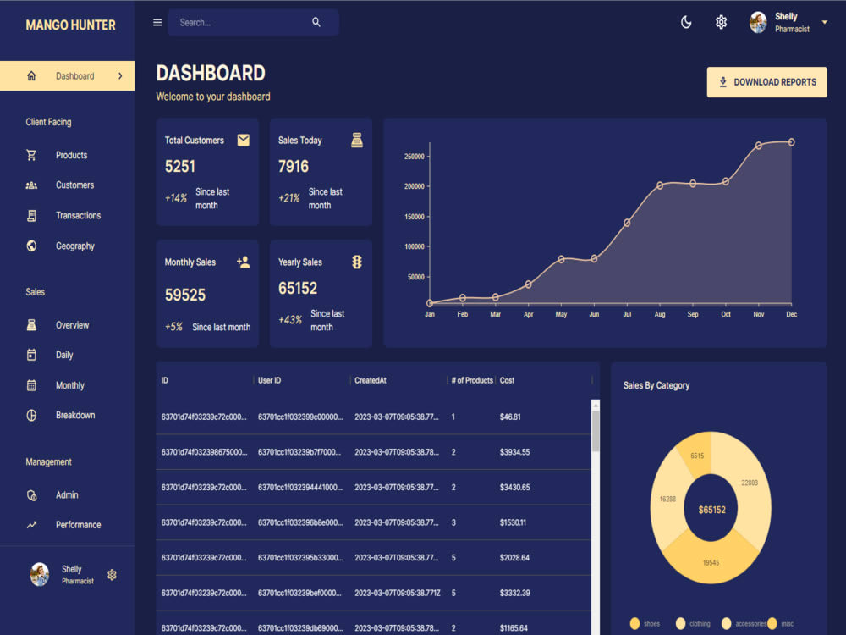Screen dimensions: 846x635
Task: Click the email icon on Total Customers card
Action: tap(244, 140)
